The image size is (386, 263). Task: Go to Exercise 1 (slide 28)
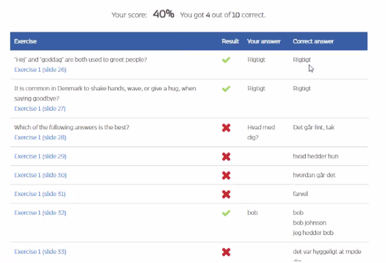pyautogui.click(x=40, y=138)
